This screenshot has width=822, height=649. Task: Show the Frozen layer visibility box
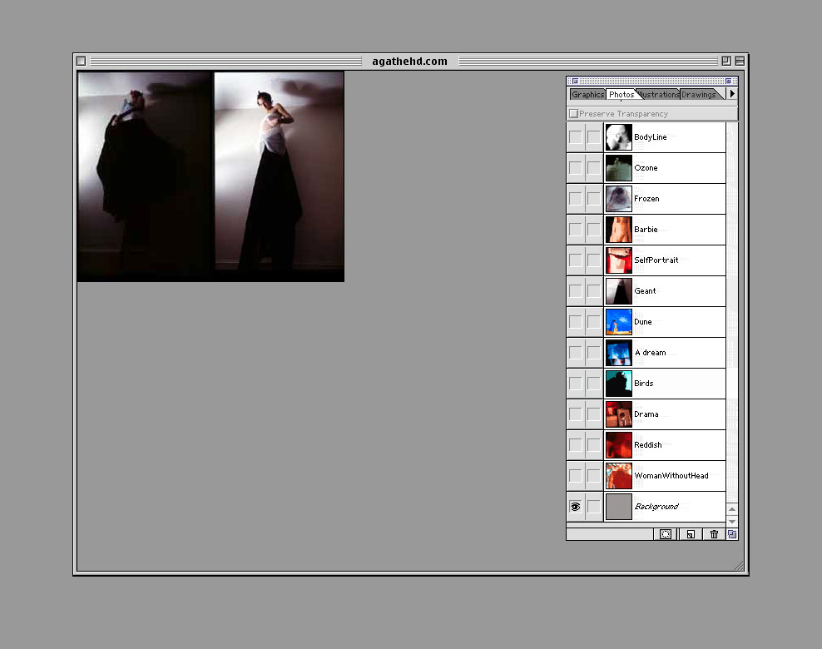[575, 199]
